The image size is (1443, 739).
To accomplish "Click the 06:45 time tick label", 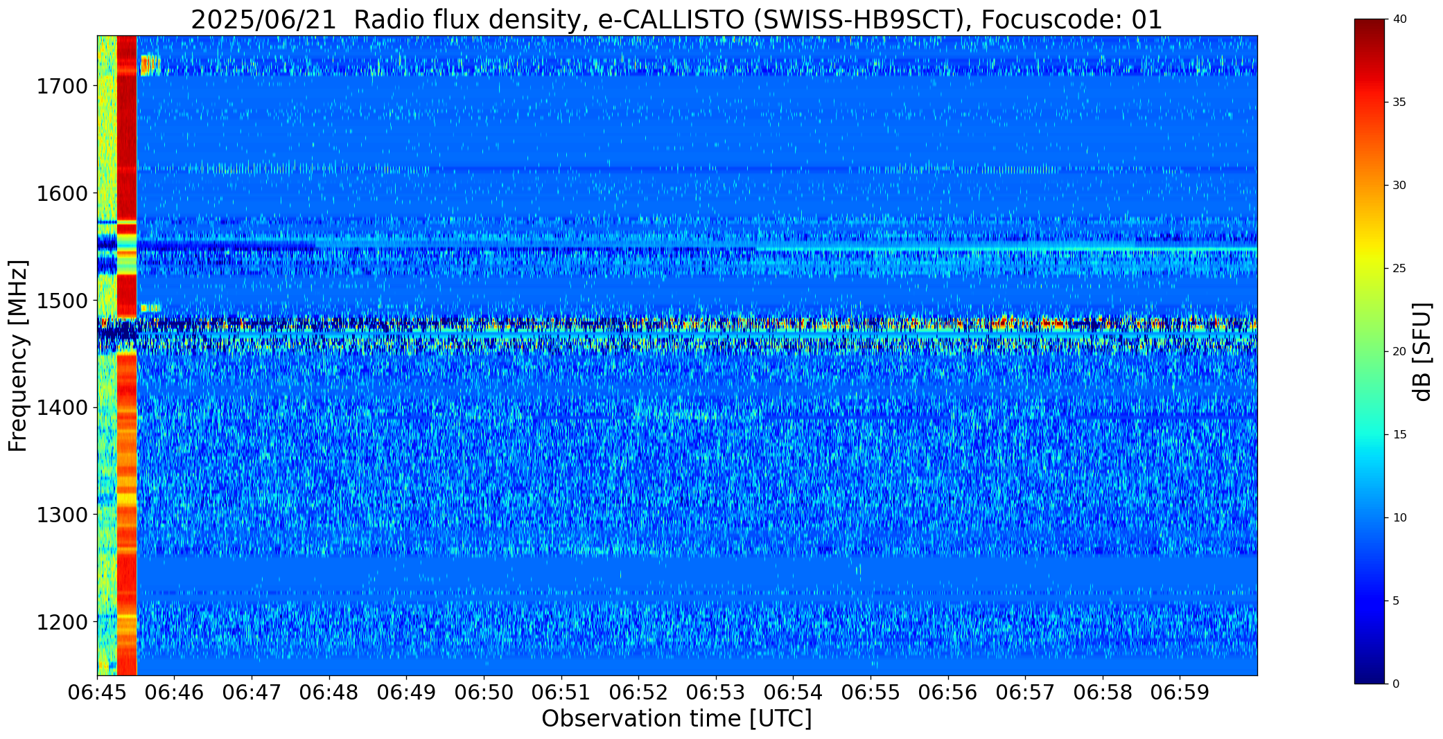I will click(97, 693).
